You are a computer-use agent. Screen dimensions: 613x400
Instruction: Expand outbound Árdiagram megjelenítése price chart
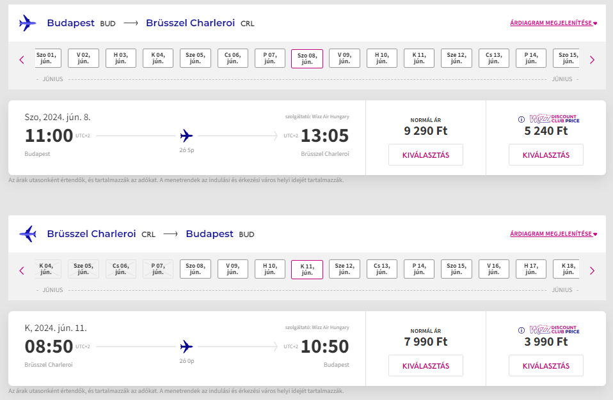(x=553, y=23)
